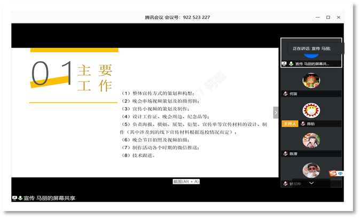Click the 中 language mode indicator
This screenshot has width=360, height=218.
340,173
